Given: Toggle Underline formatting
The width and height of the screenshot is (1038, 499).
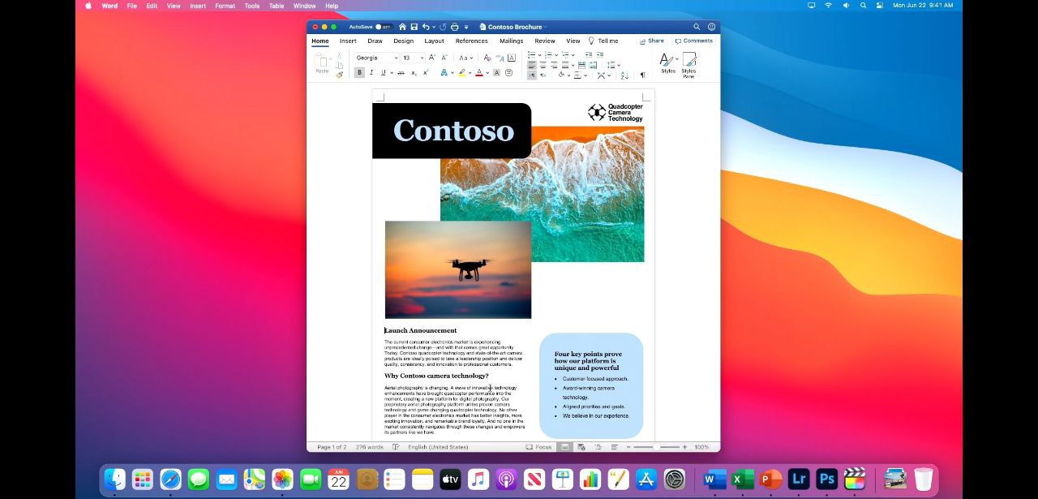Looking at the screenshot, I should pyautogui.click(x=383, y=73).
